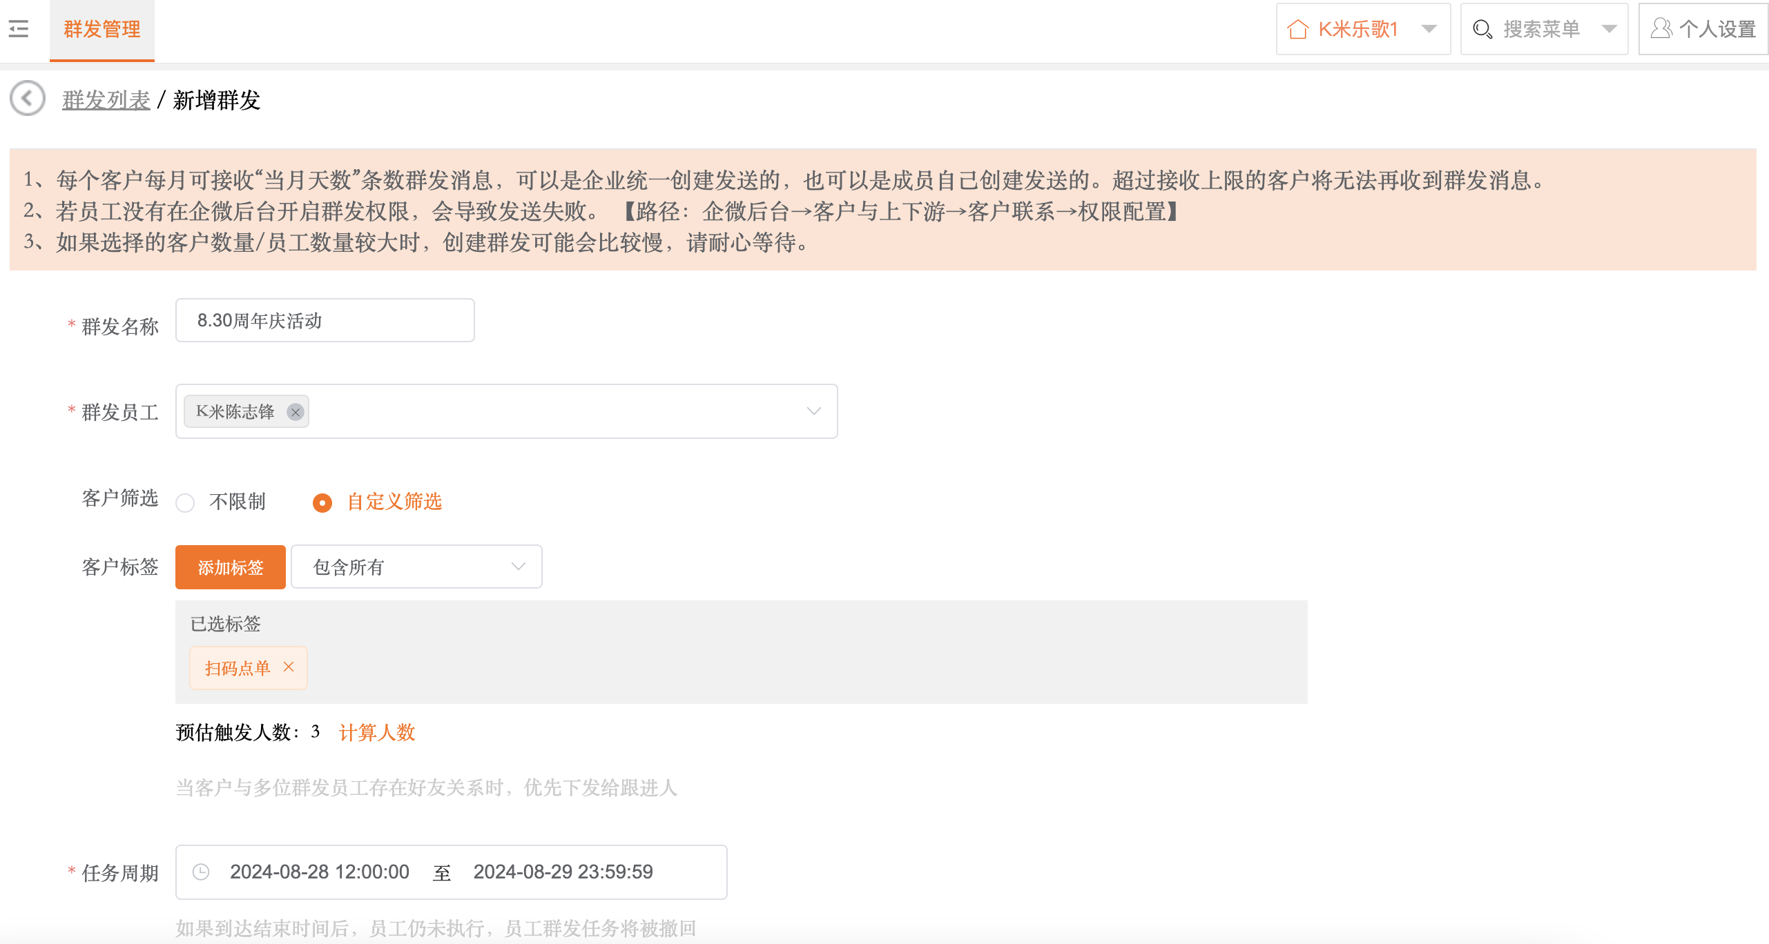
Task: Collapse the sidebar menu hamburger icon
Action: tap(19, 29)
